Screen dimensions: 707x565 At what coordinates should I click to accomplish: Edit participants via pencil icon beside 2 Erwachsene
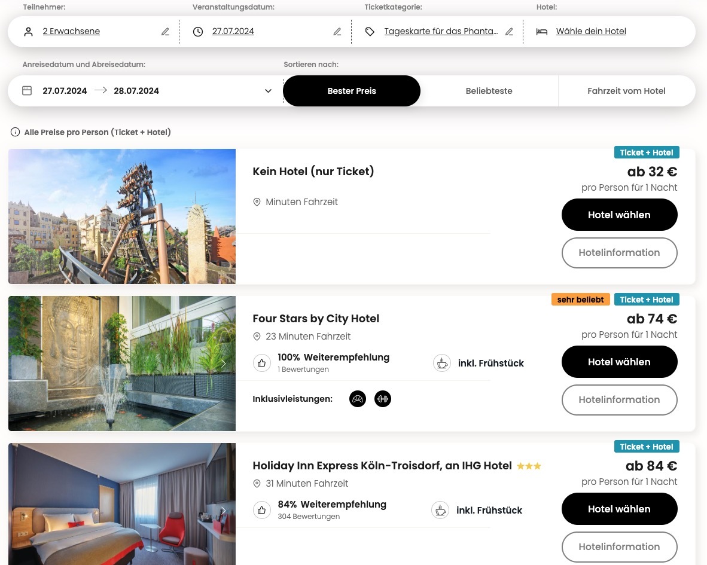click(165, 32)
